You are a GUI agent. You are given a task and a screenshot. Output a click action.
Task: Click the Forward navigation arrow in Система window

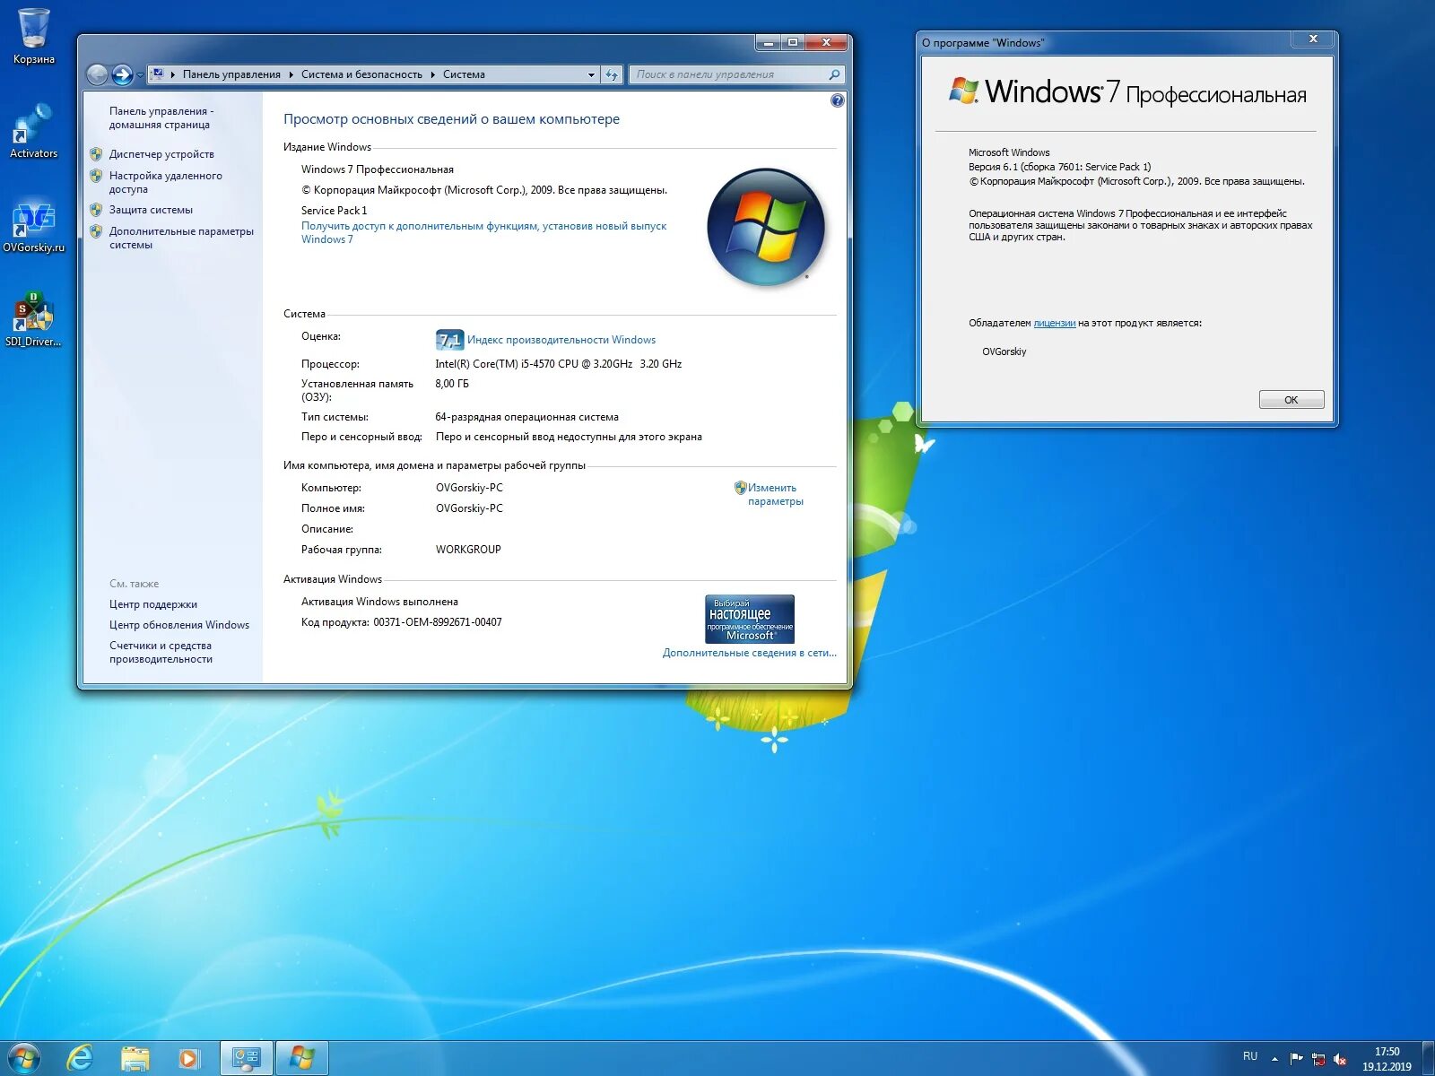(122, 74)
